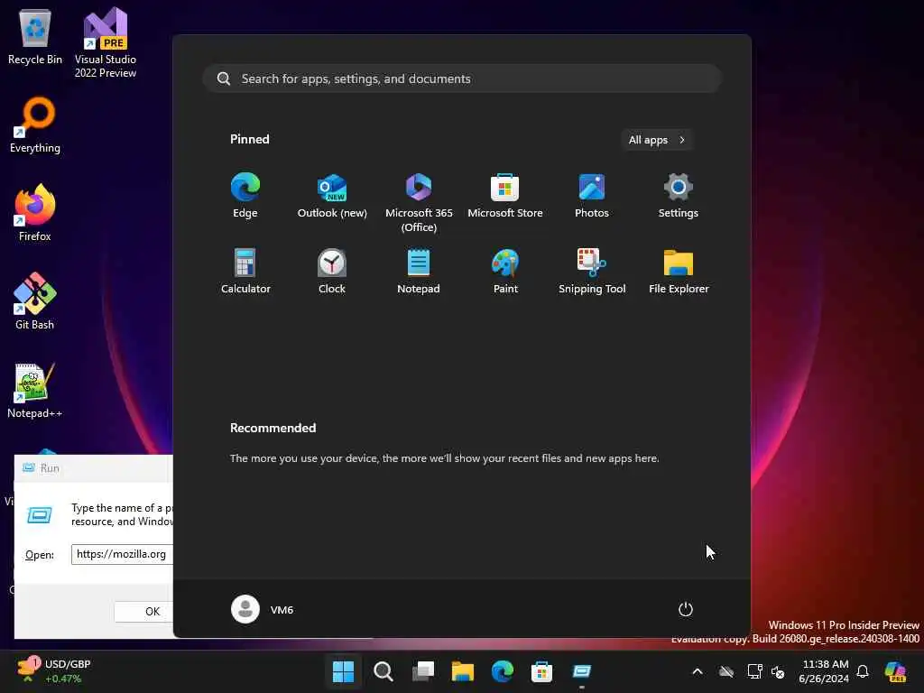Open File Explorer from the taskbar

click(463, 671)
